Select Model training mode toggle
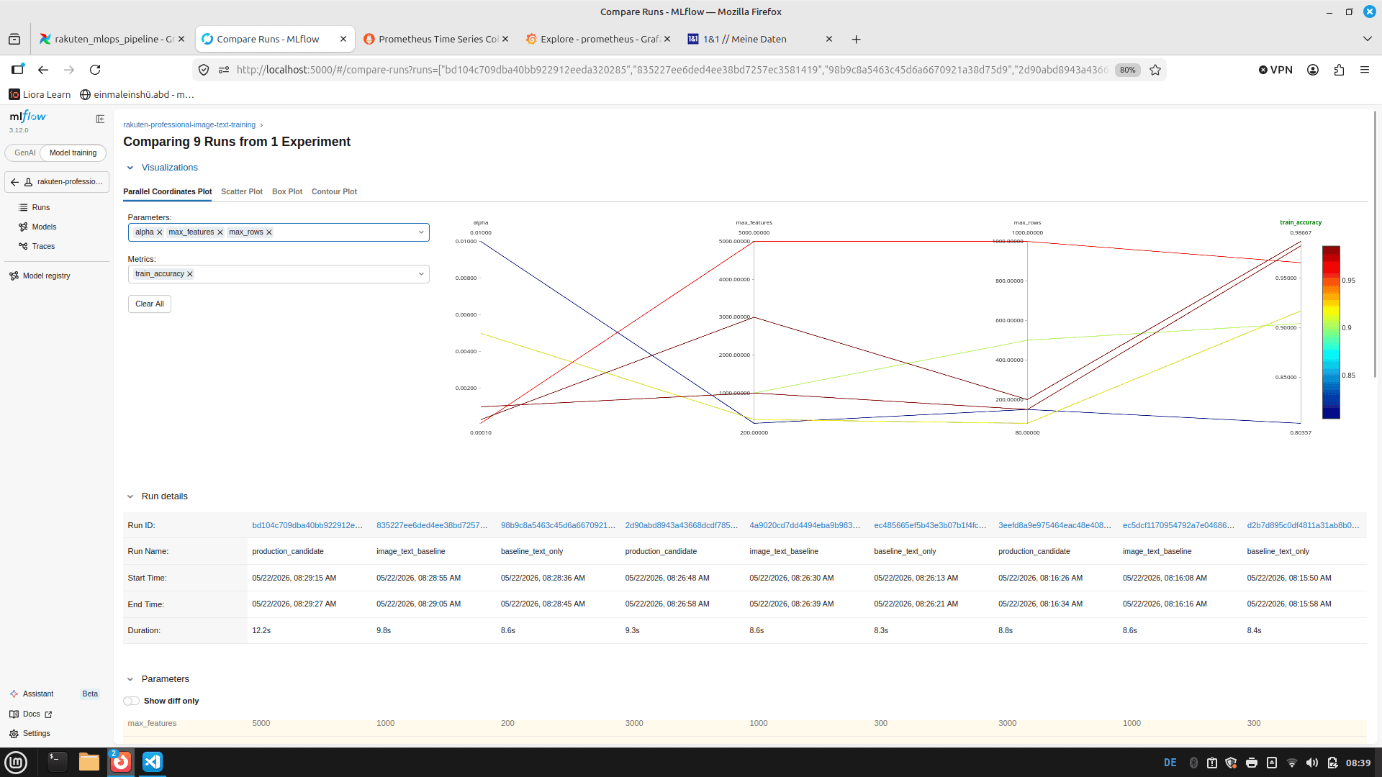This screenshot has height=777, width=1382. (x=73, y=153)
